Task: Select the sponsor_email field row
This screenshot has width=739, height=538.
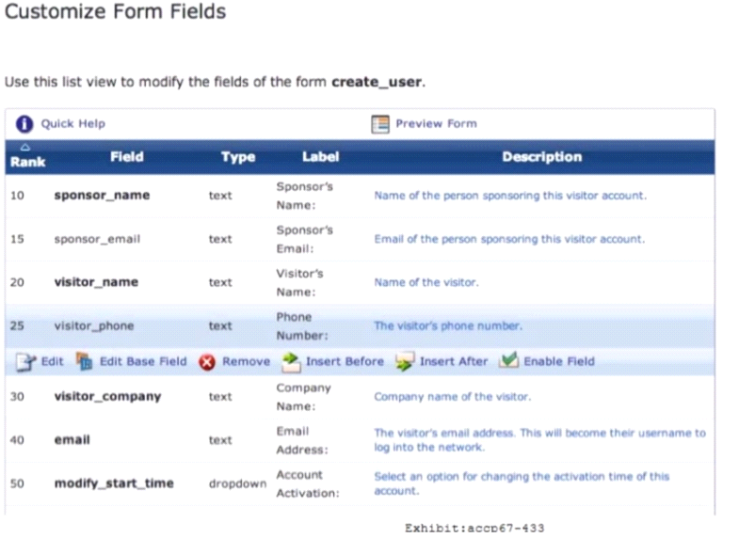Action: pos(97,239)
